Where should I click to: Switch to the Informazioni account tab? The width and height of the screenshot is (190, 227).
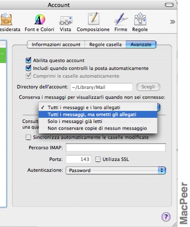pyautogui.click(x=56, y=45)
